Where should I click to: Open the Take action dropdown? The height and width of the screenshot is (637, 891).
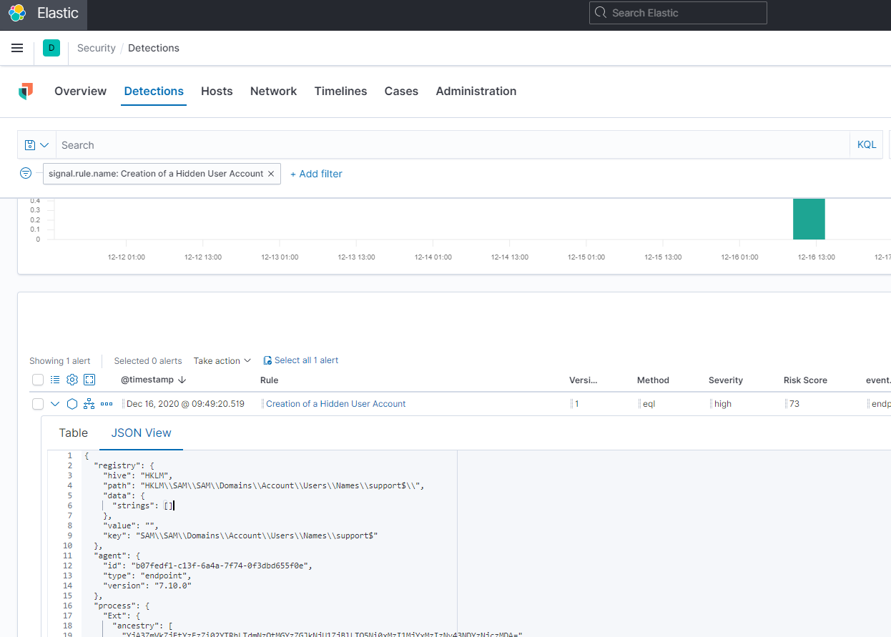pyautogui.click(x=222, y=360)
